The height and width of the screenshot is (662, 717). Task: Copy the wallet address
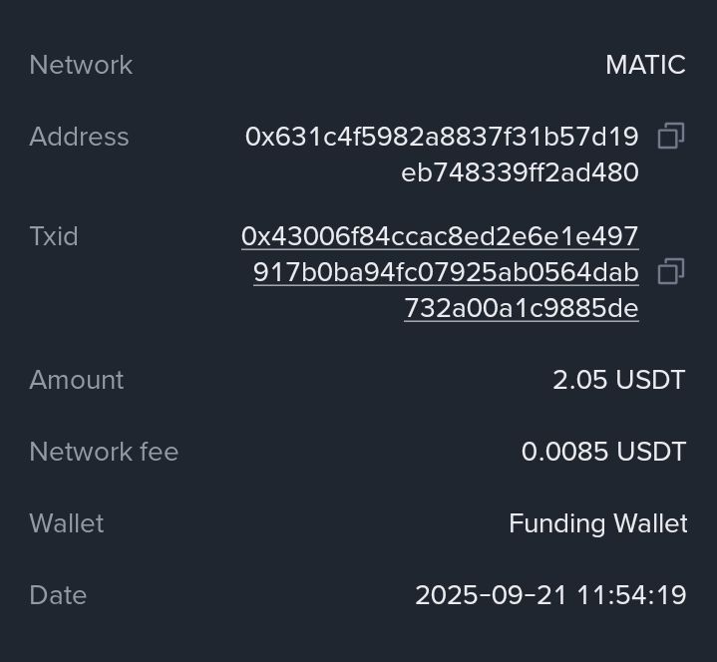pos(671,137)
